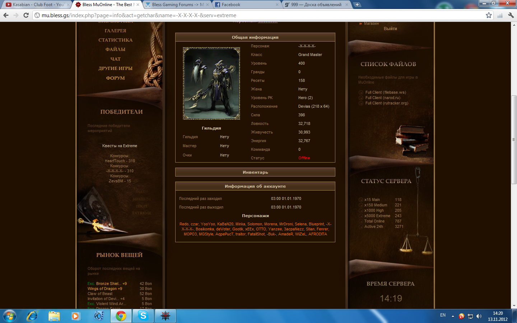Viewport: 517px width, 323px height.
Task: Bookmark this page with the star icon
Action: [x=489, y=15]
